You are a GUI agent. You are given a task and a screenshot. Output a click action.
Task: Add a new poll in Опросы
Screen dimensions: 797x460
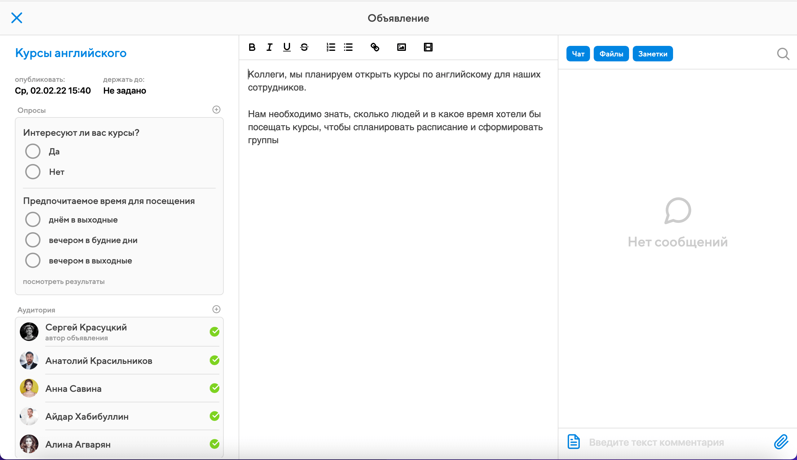click(216, 110)
